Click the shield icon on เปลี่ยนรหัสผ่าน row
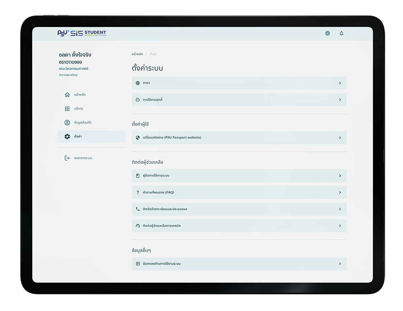Image resolution: width=403 pixels, height=311 pixels. pos(139,138)
